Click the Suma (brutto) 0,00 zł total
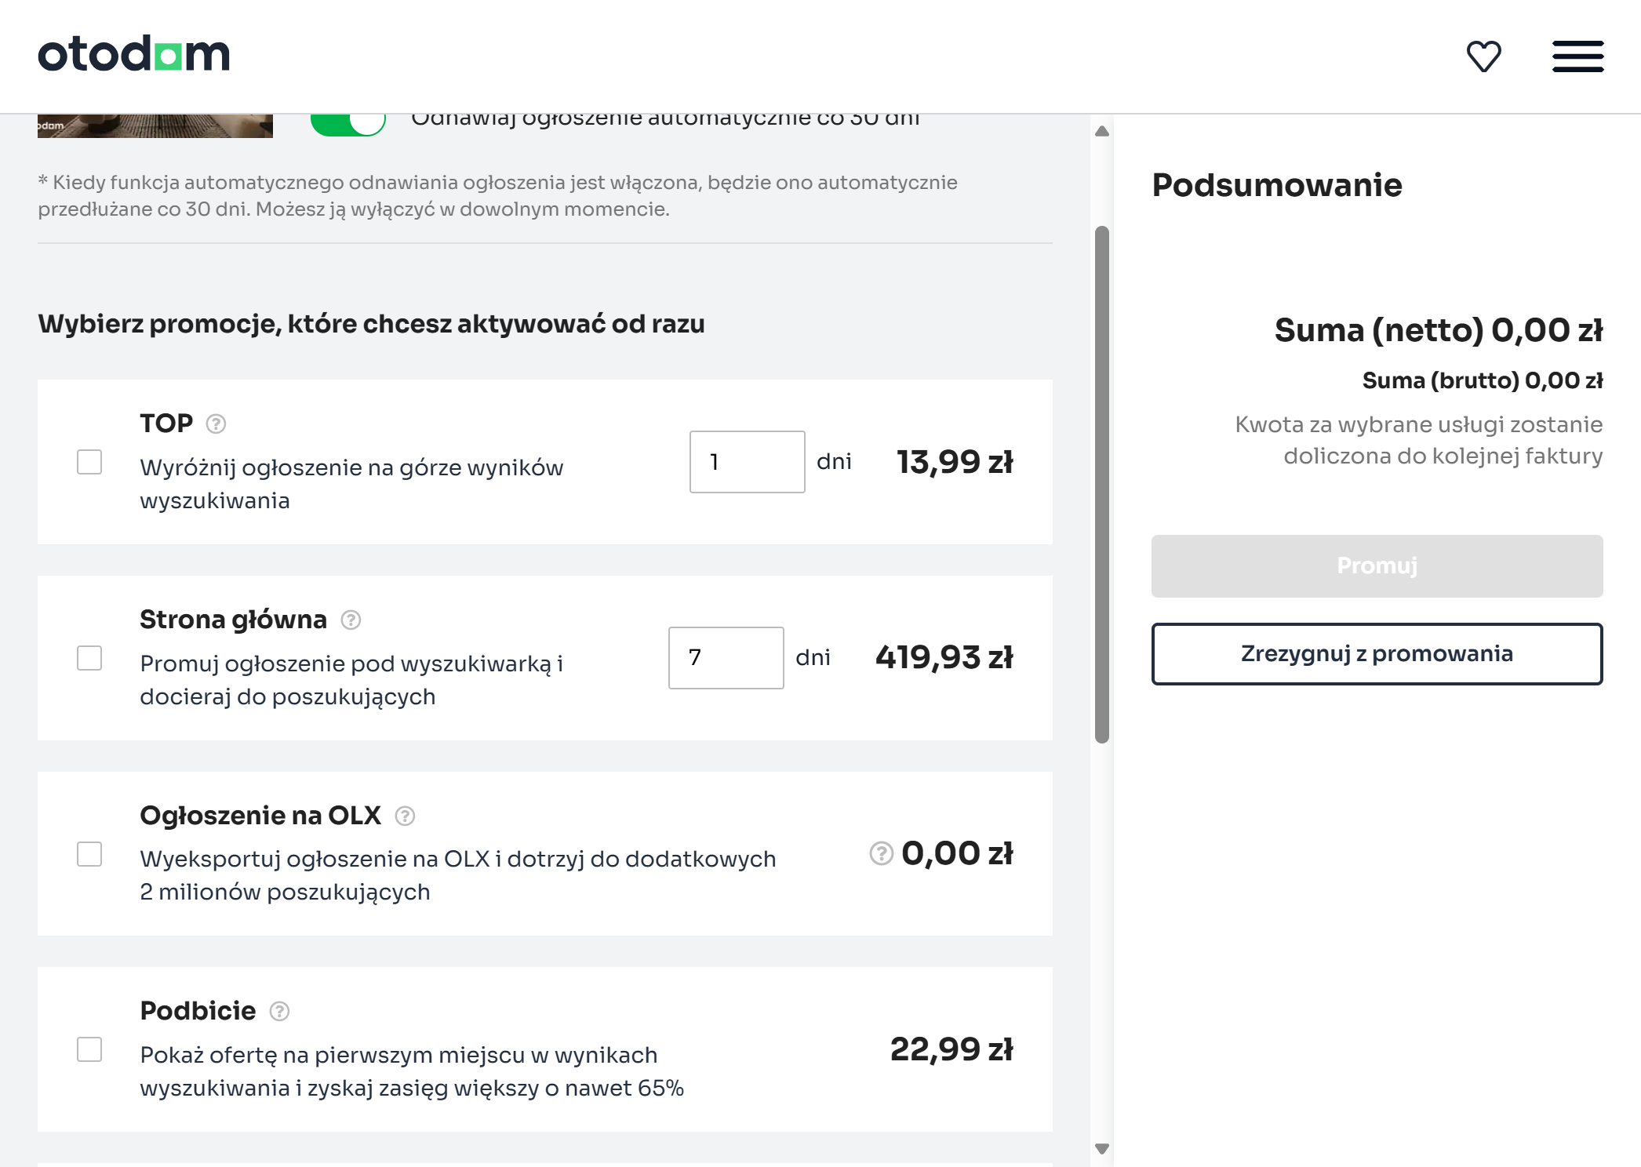The width and height of the screenshot is (1641, 1167). point(1483,380)
